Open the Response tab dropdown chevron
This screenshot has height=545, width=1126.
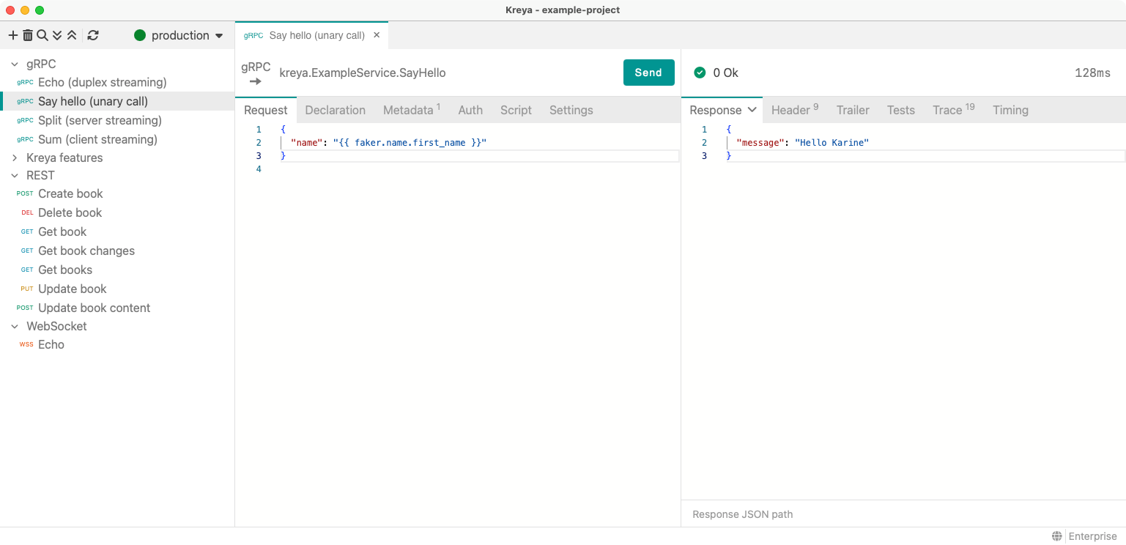click(751, 110)
